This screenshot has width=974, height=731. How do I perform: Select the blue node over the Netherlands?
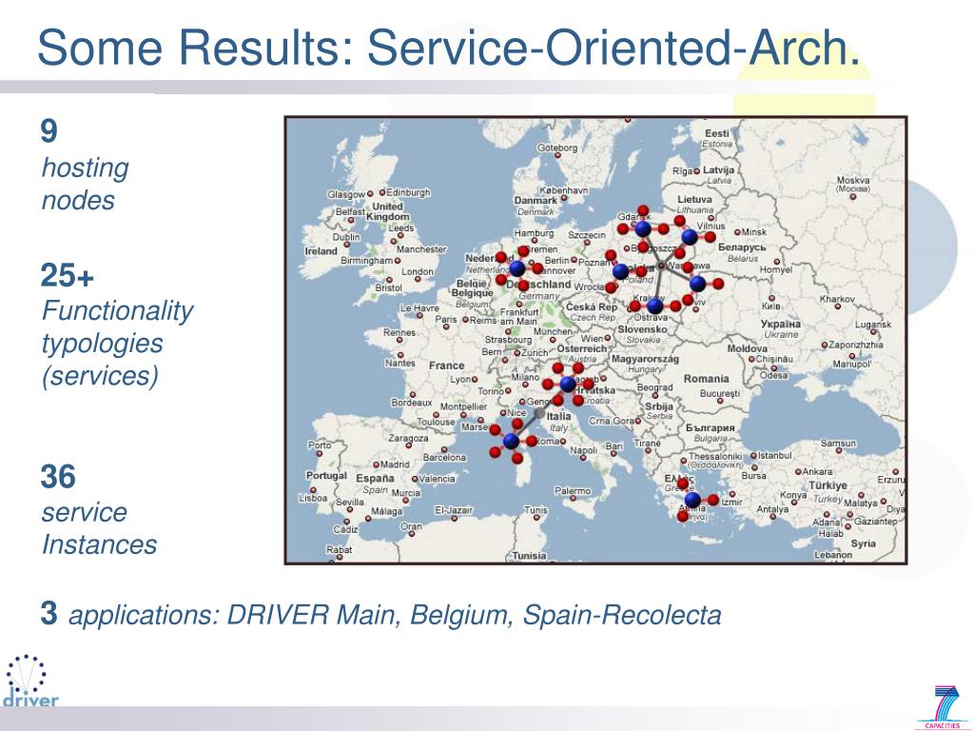[x=516, y=268]
